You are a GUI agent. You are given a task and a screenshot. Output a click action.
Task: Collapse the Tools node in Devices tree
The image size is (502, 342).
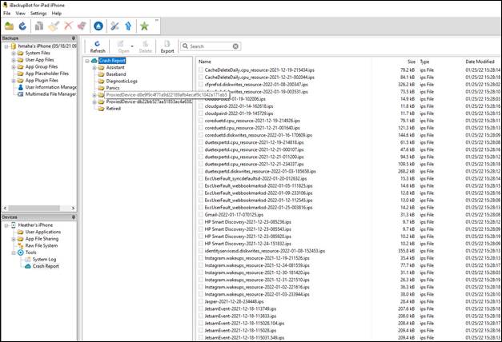[12, 252]
